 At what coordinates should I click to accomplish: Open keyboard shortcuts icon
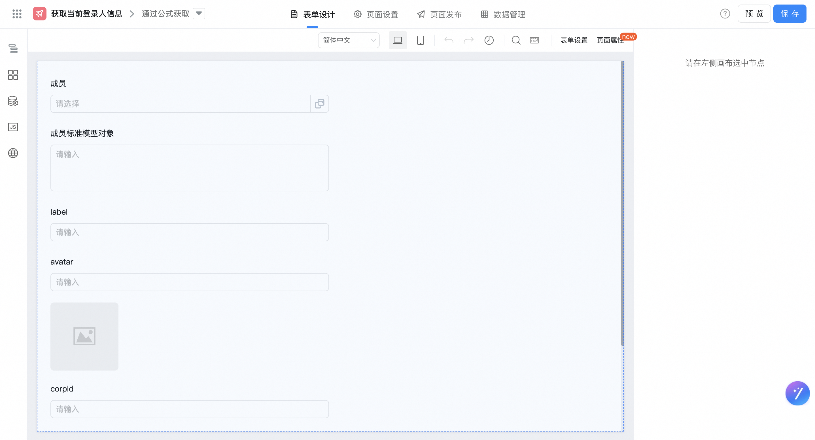click(535, 40)
